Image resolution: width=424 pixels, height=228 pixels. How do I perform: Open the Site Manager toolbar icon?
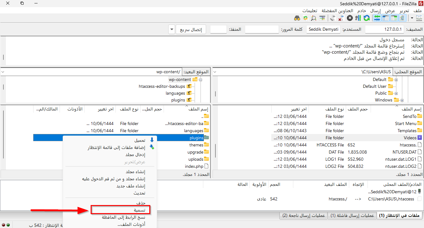418,18
